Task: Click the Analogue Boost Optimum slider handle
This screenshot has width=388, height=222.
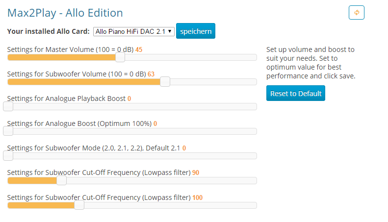Action: [8, 131]
